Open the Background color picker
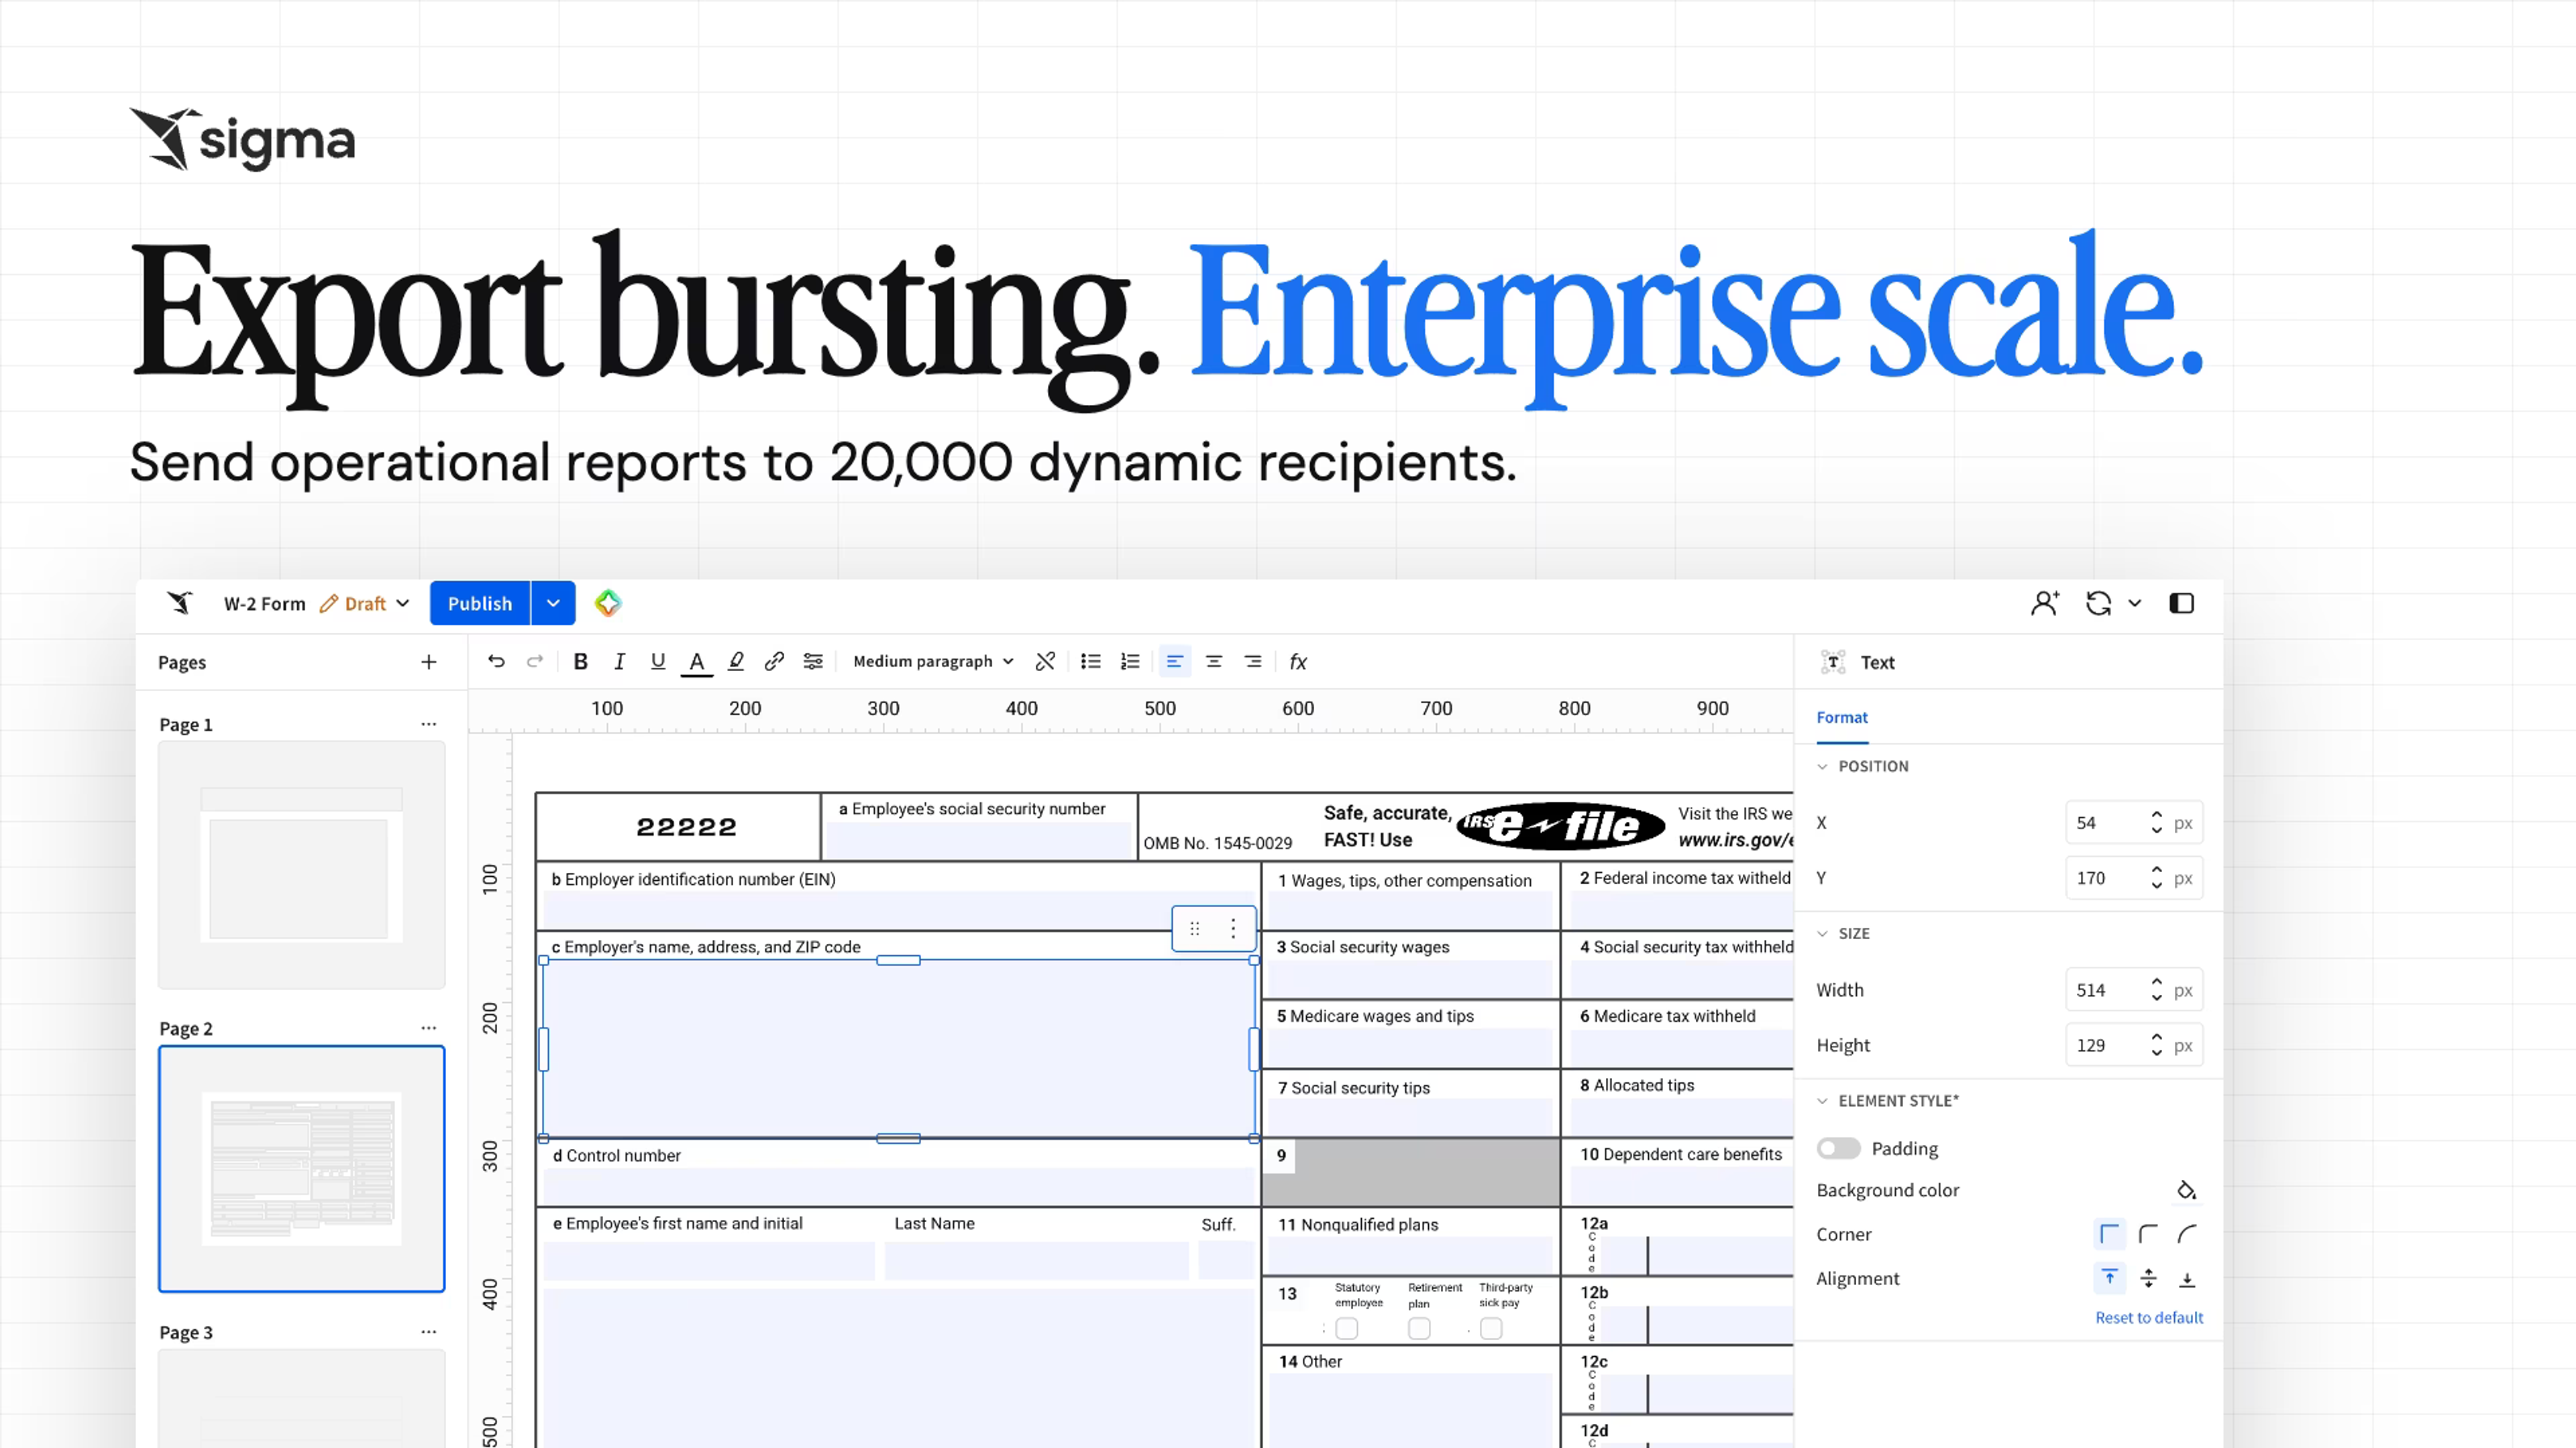 coord(2187,1189)
